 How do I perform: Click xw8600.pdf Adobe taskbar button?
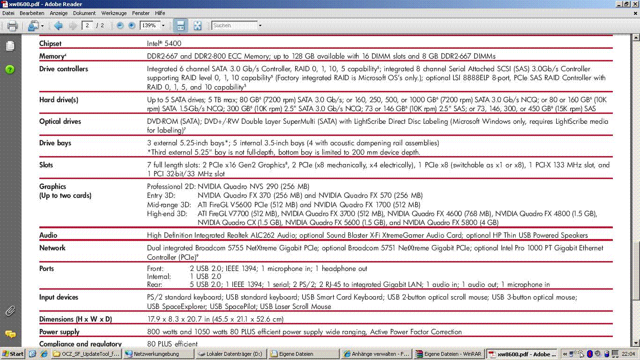point(522,354)
